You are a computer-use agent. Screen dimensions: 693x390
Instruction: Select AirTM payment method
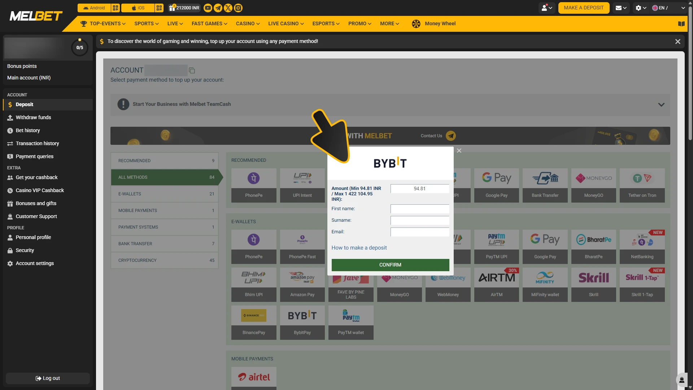(x=497, y=285)
